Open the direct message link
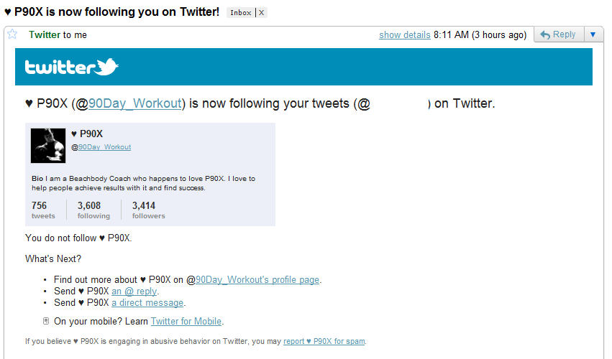 tap(147, 303)
